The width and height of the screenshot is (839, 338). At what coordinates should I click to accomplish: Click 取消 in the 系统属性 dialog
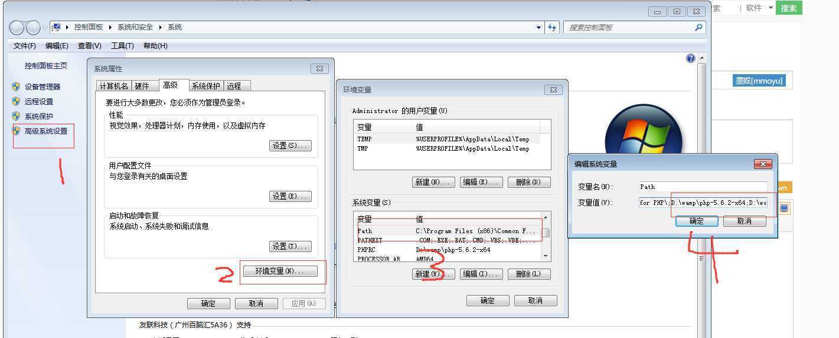pos(256,303)
